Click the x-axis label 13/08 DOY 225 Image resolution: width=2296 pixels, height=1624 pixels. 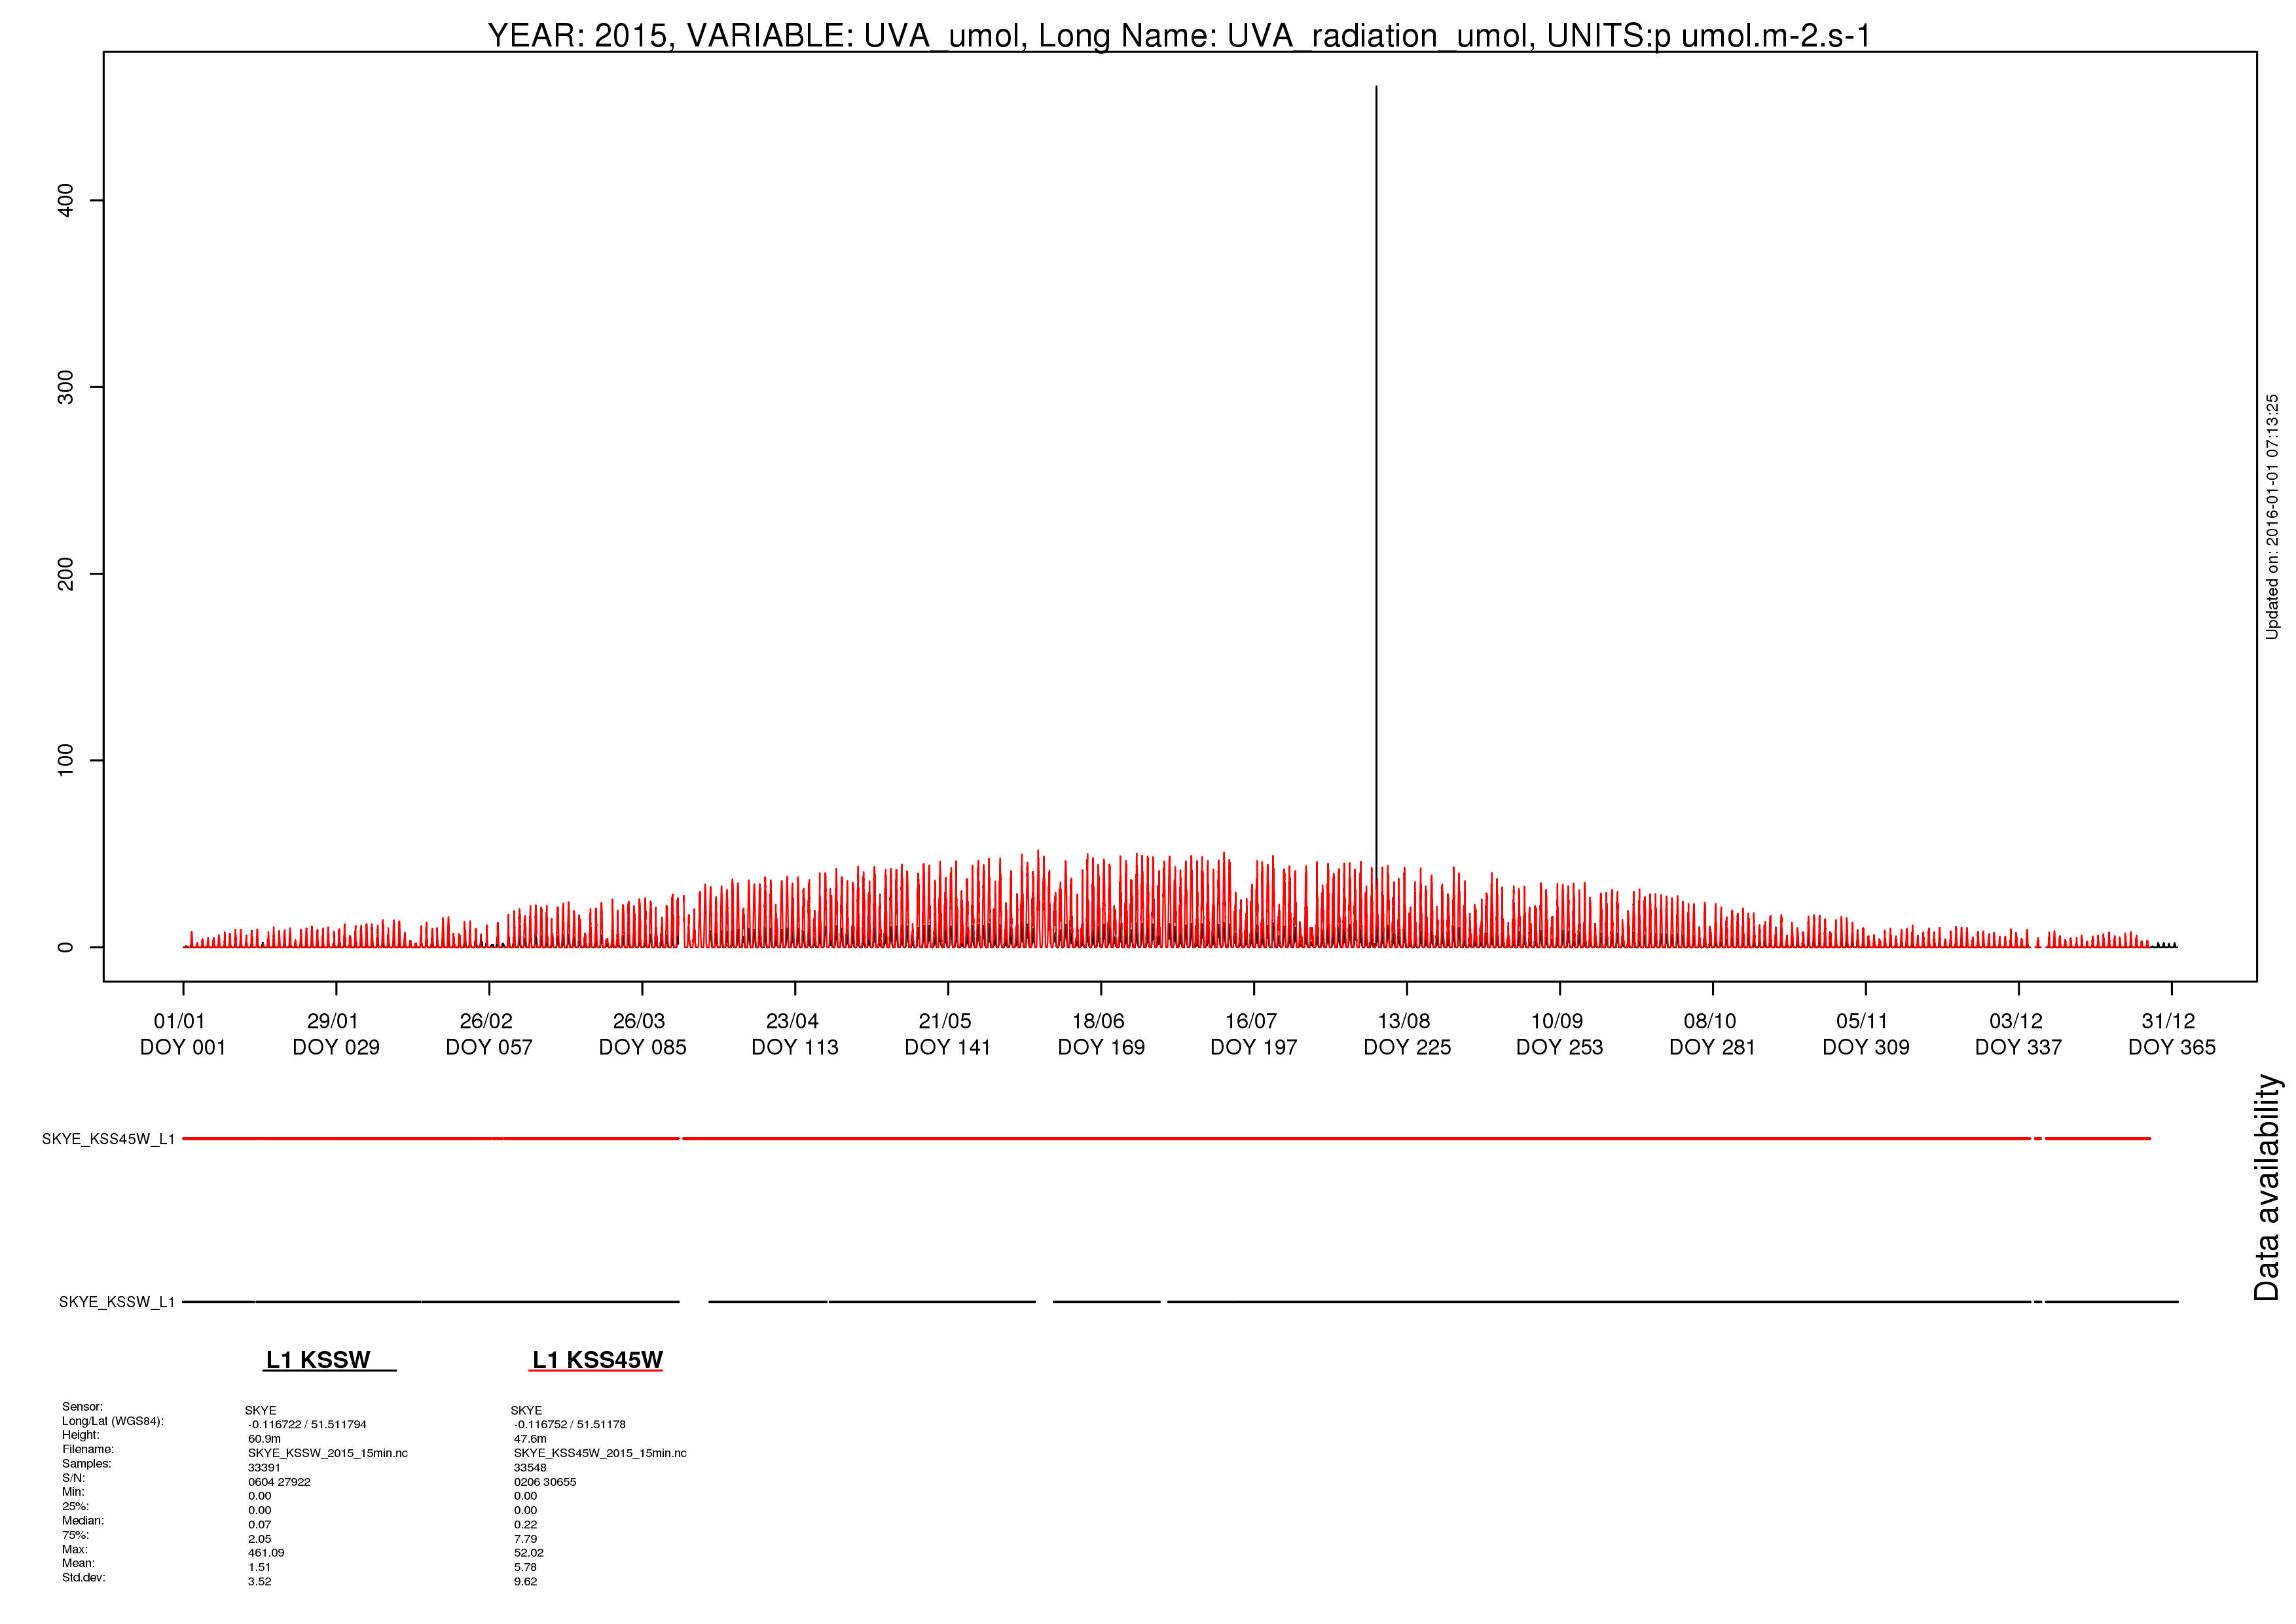[1407, 1034]
